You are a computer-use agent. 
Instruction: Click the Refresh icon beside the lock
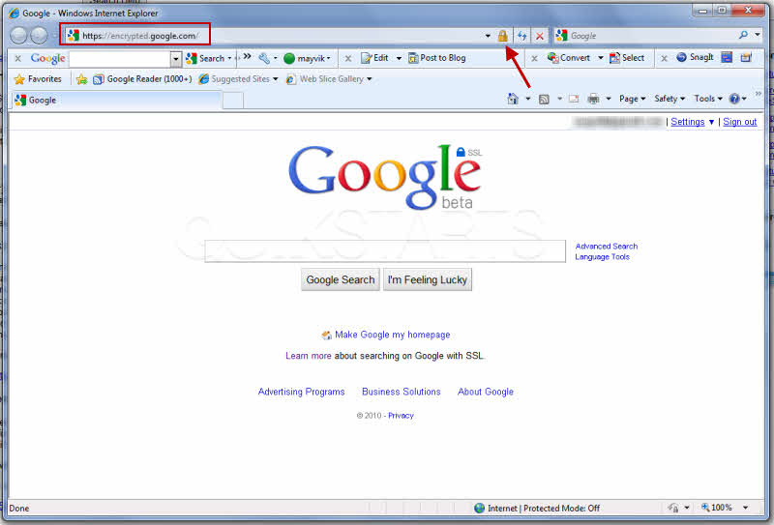point(521,36)
